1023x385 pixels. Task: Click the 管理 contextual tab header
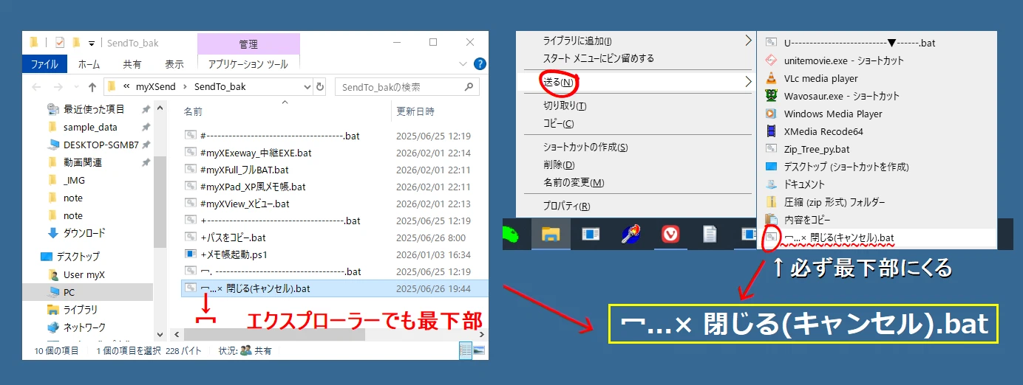pyautogui.click(x=248, y=44)
